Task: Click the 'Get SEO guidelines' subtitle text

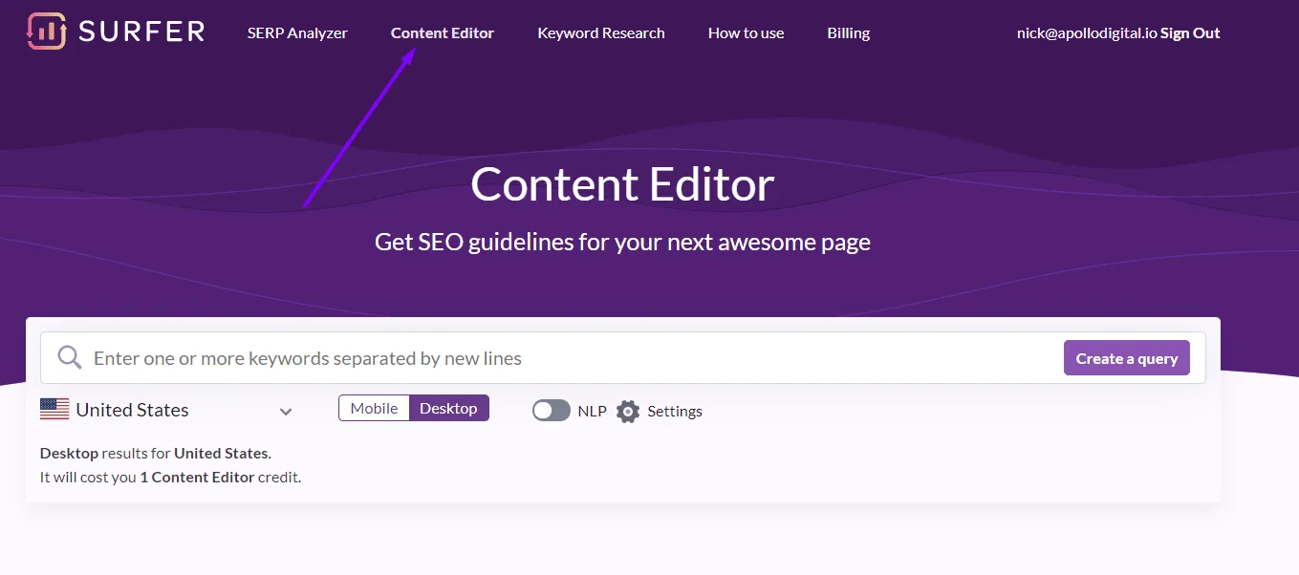Action: 622,243
